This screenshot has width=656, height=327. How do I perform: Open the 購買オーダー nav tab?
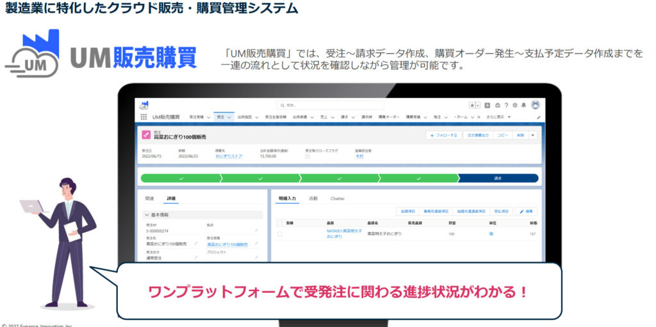[389, 117]
